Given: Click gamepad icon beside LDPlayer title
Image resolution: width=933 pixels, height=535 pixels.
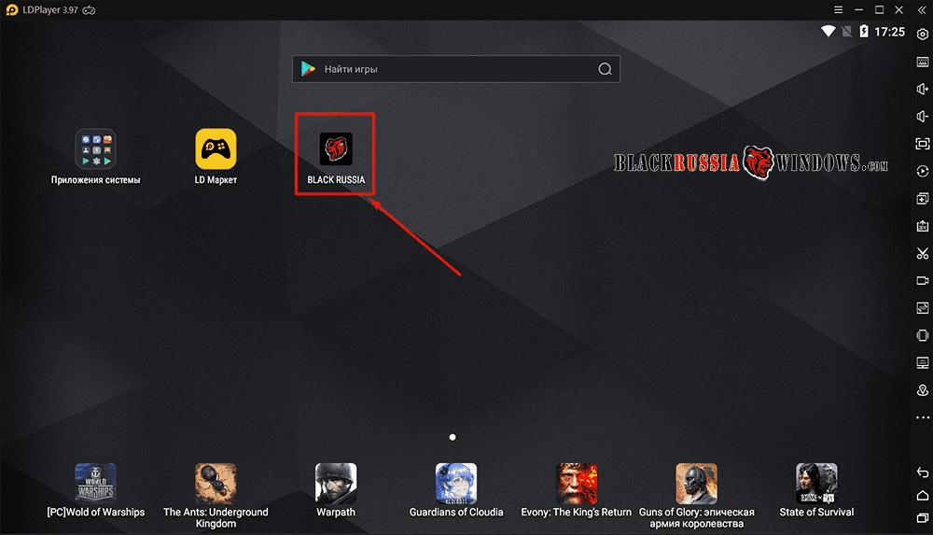Looking at the screenshot, I should click(x=90, y=10).
